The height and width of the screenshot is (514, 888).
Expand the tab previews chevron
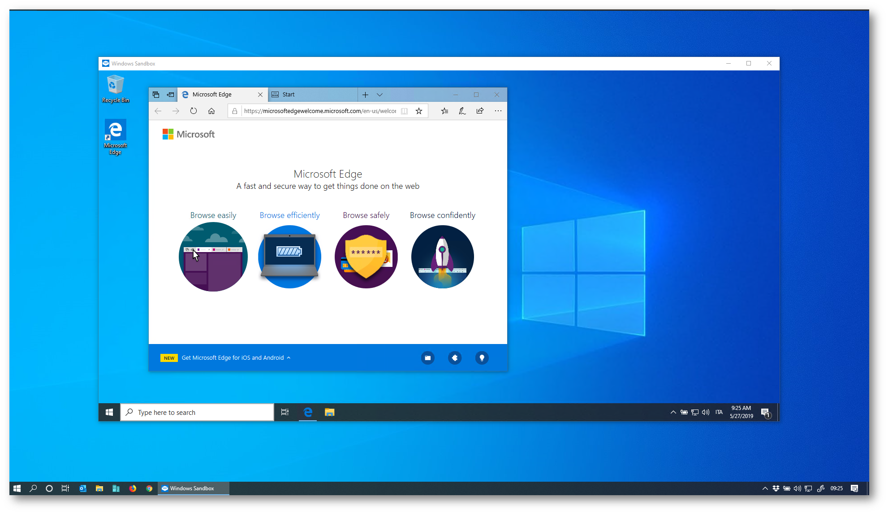click(x=379, y=95)
